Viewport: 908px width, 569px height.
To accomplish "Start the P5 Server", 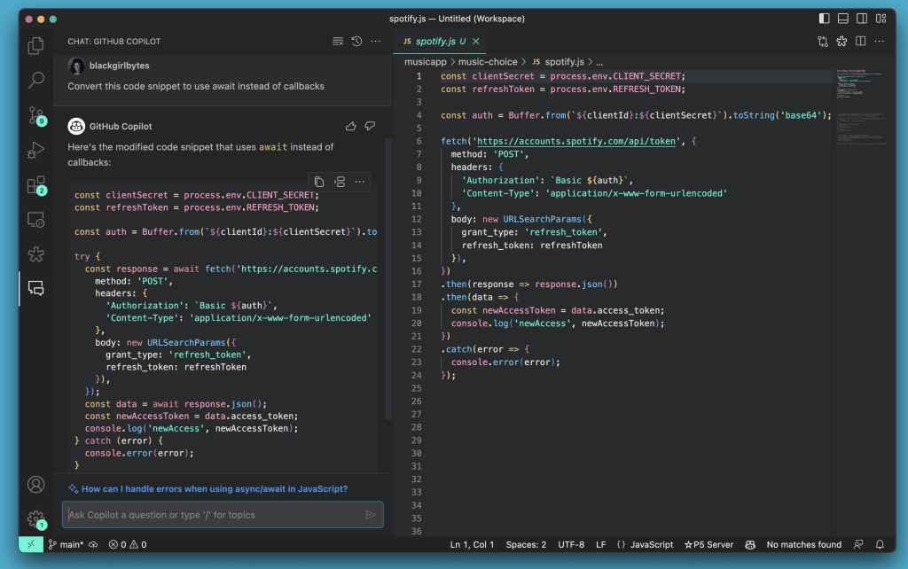I will pyautogui.click(x=708, y=545).
